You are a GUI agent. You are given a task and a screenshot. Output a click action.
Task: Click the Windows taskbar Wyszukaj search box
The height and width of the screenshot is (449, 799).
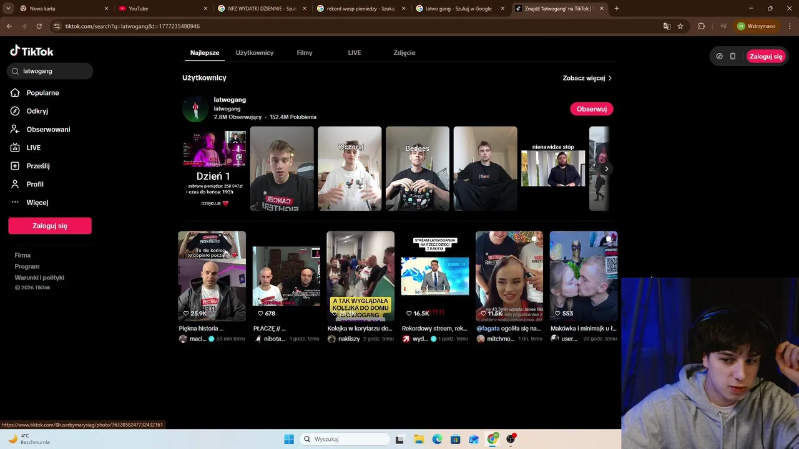click(x=345, y=439)
